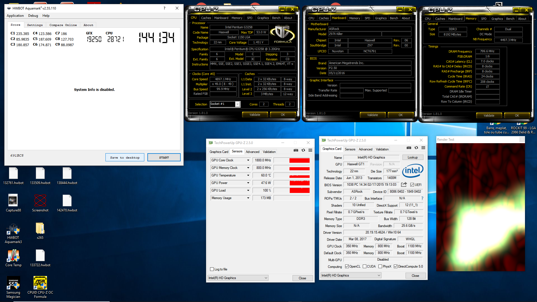
Task: Toggle CUDA checkbox in GPU-Z
Action: coord(364,266)
